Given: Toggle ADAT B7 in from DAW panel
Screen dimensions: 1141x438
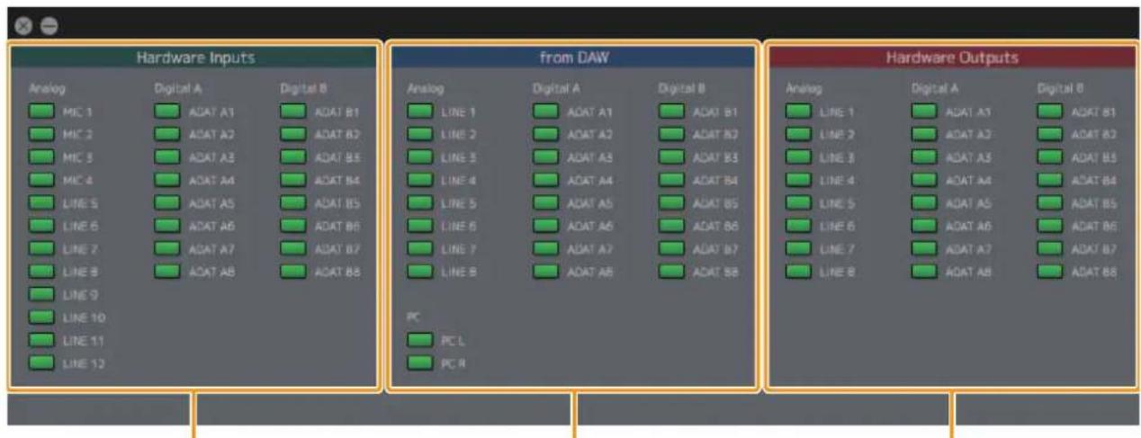Looking at the screenshot, I should [672, 248].
